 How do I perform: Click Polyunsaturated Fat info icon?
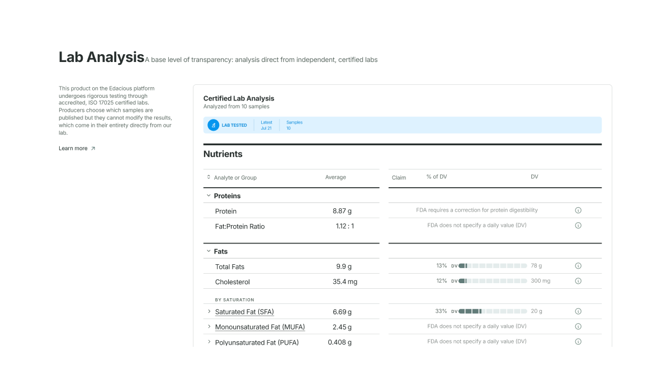578,341
